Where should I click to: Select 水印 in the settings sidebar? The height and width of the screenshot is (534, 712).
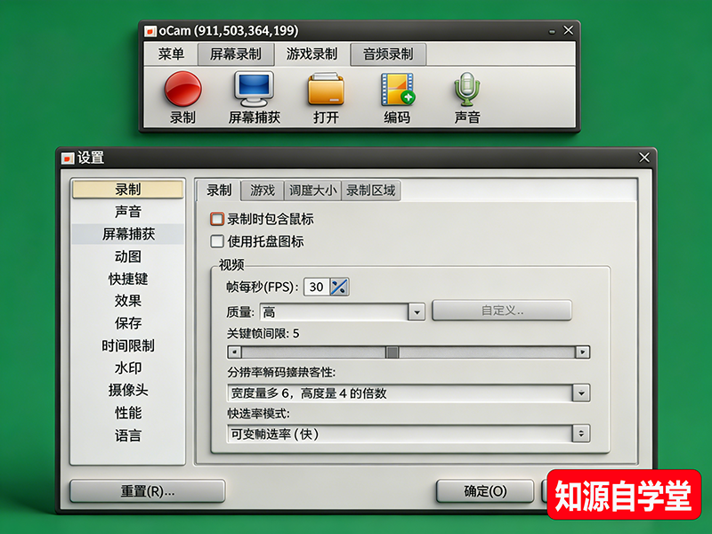[x=130, y=368]
